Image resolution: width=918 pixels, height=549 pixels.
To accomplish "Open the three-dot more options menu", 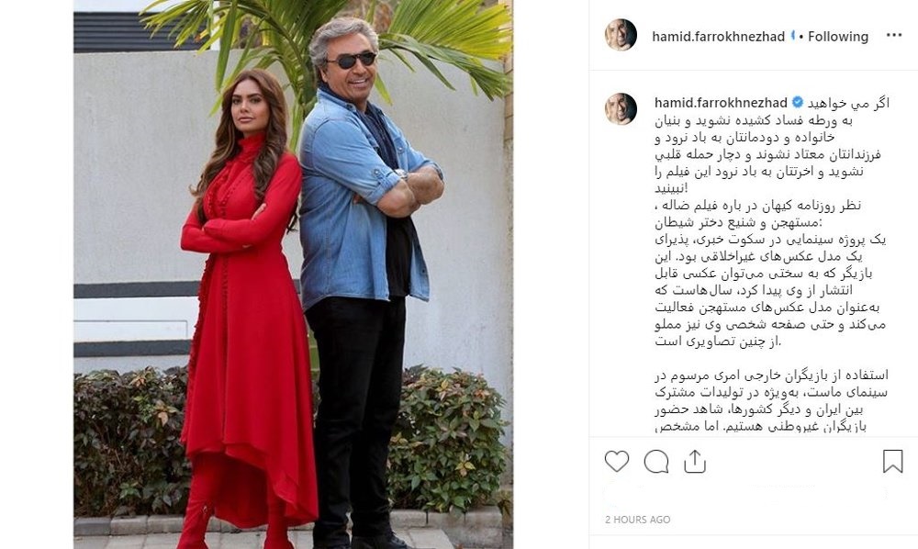I will pos(894,36).
